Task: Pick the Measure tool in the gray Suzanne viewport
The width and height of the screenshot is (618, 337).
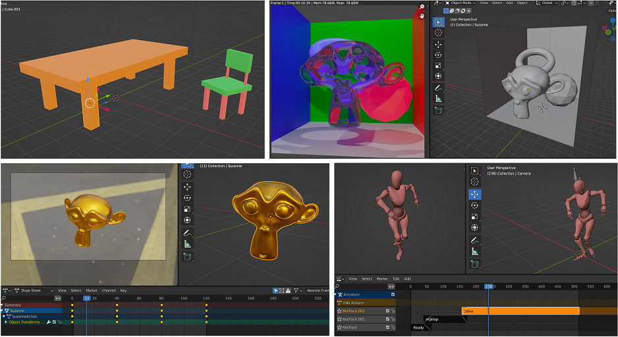Action: (438, 99)
